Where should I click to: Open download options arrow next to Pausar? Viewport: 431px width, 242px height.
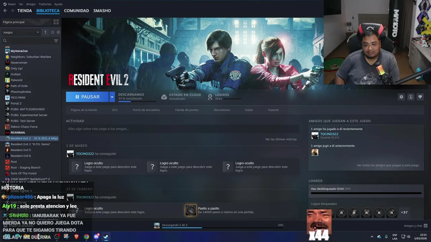pyautogui.click(x=112, y=97)
